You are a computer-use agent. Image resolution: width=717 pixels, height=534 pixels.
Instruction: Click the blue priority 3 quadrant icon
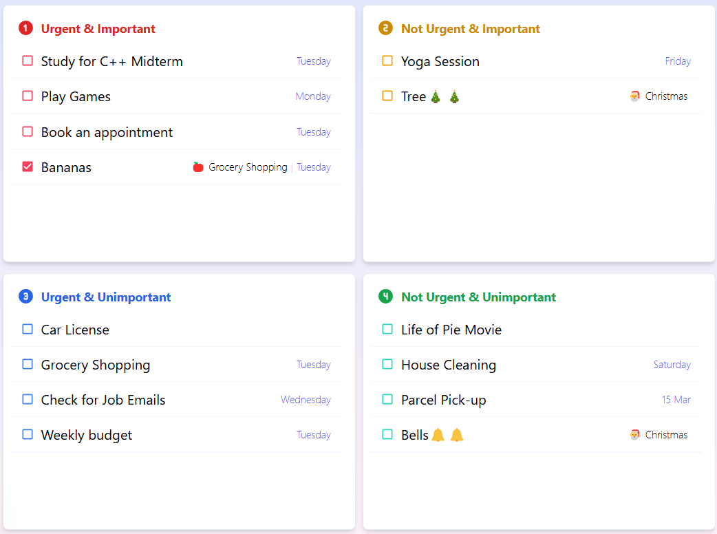tap(25, 297)
